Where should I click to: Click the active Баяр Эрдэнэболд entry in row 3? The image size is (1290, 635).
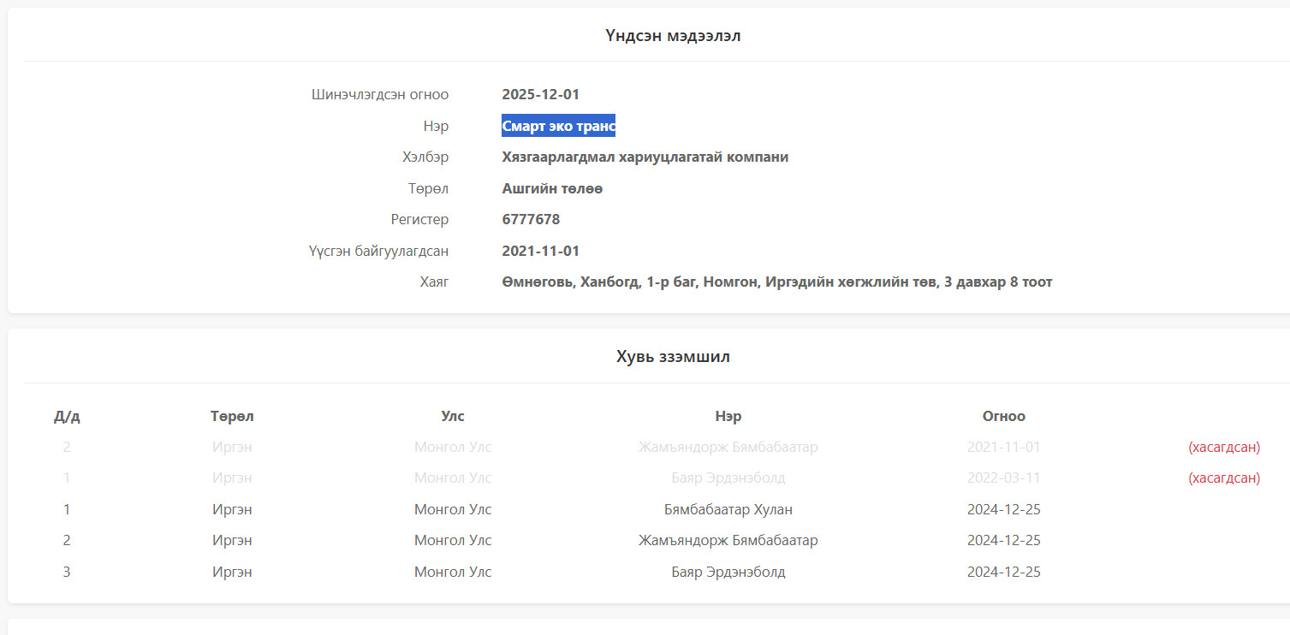(728, 572)
